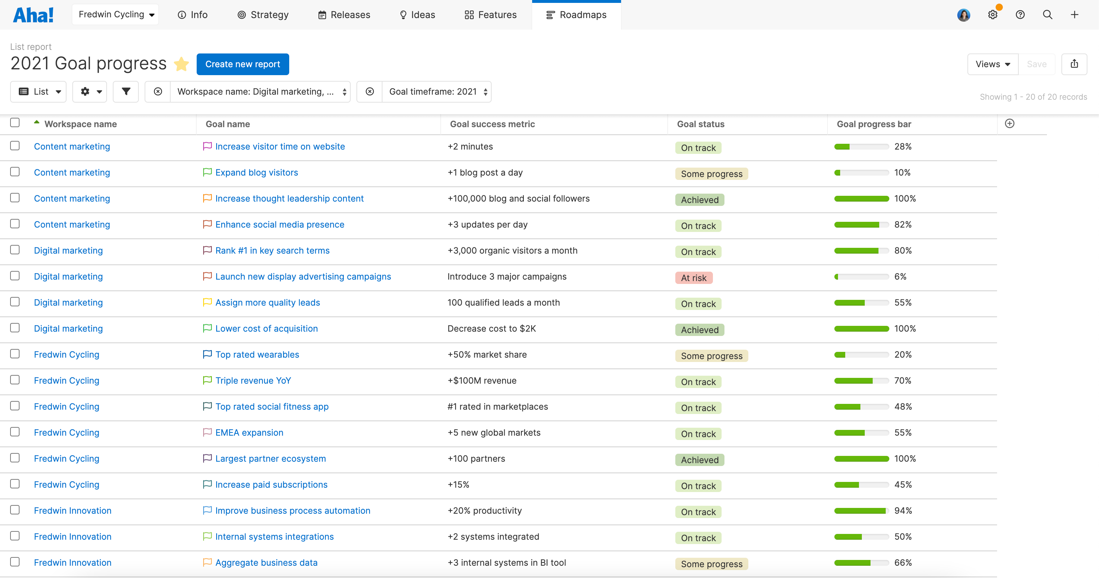Open search with the magnifying glass icon
Image resolution: width=1099 pixels, height=578 pixels.
[1047, 14]
